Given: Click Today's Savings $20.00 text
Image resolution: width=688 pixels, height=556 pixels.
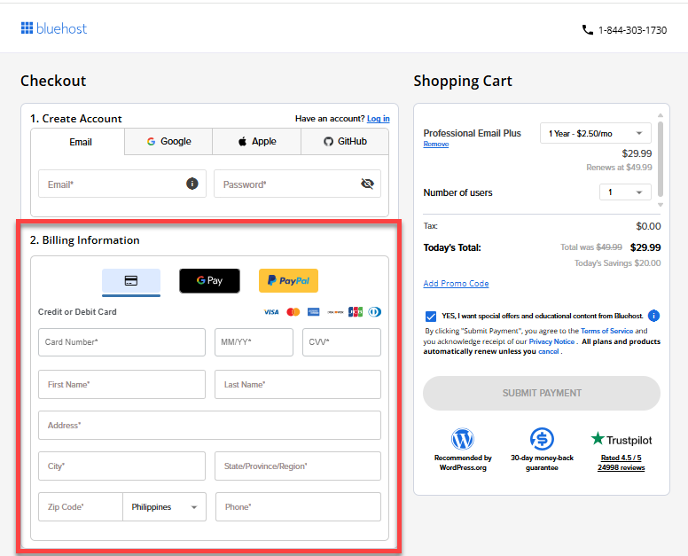Looking at the screenshot, I should click(617, 262).
